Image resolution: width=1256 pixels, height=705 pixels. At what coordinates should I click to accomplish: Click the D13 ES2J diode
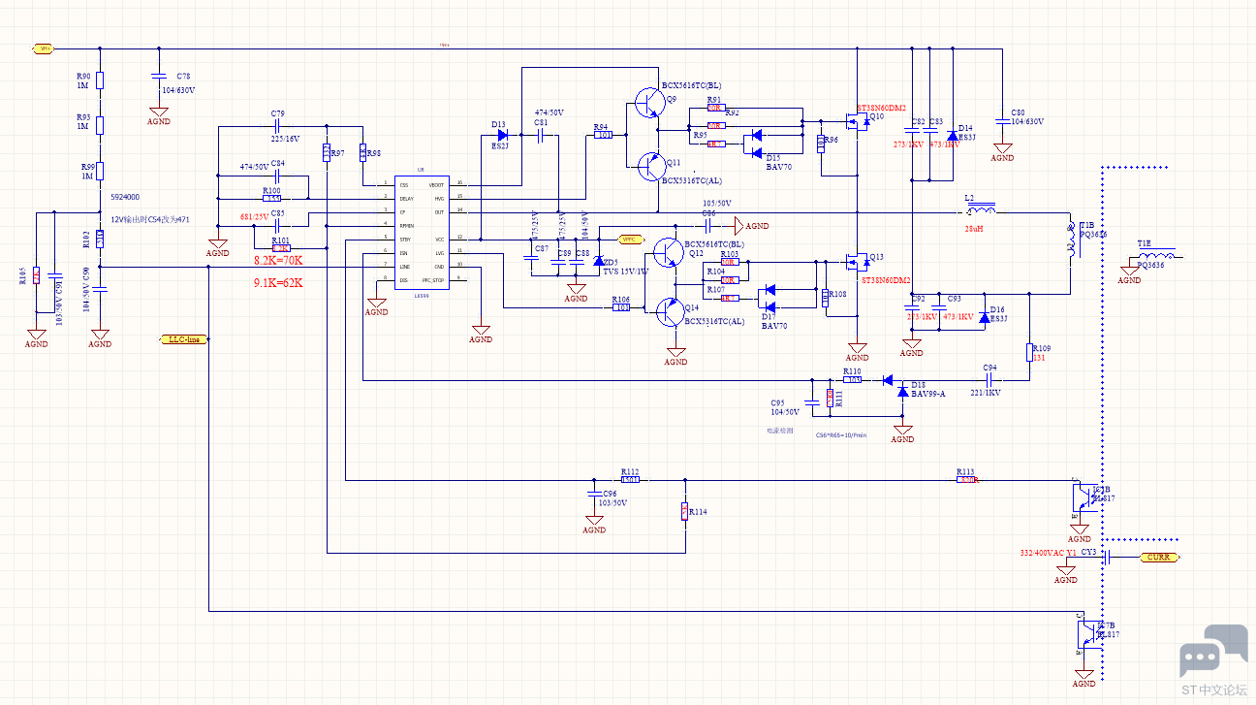[x=501, y=137]
